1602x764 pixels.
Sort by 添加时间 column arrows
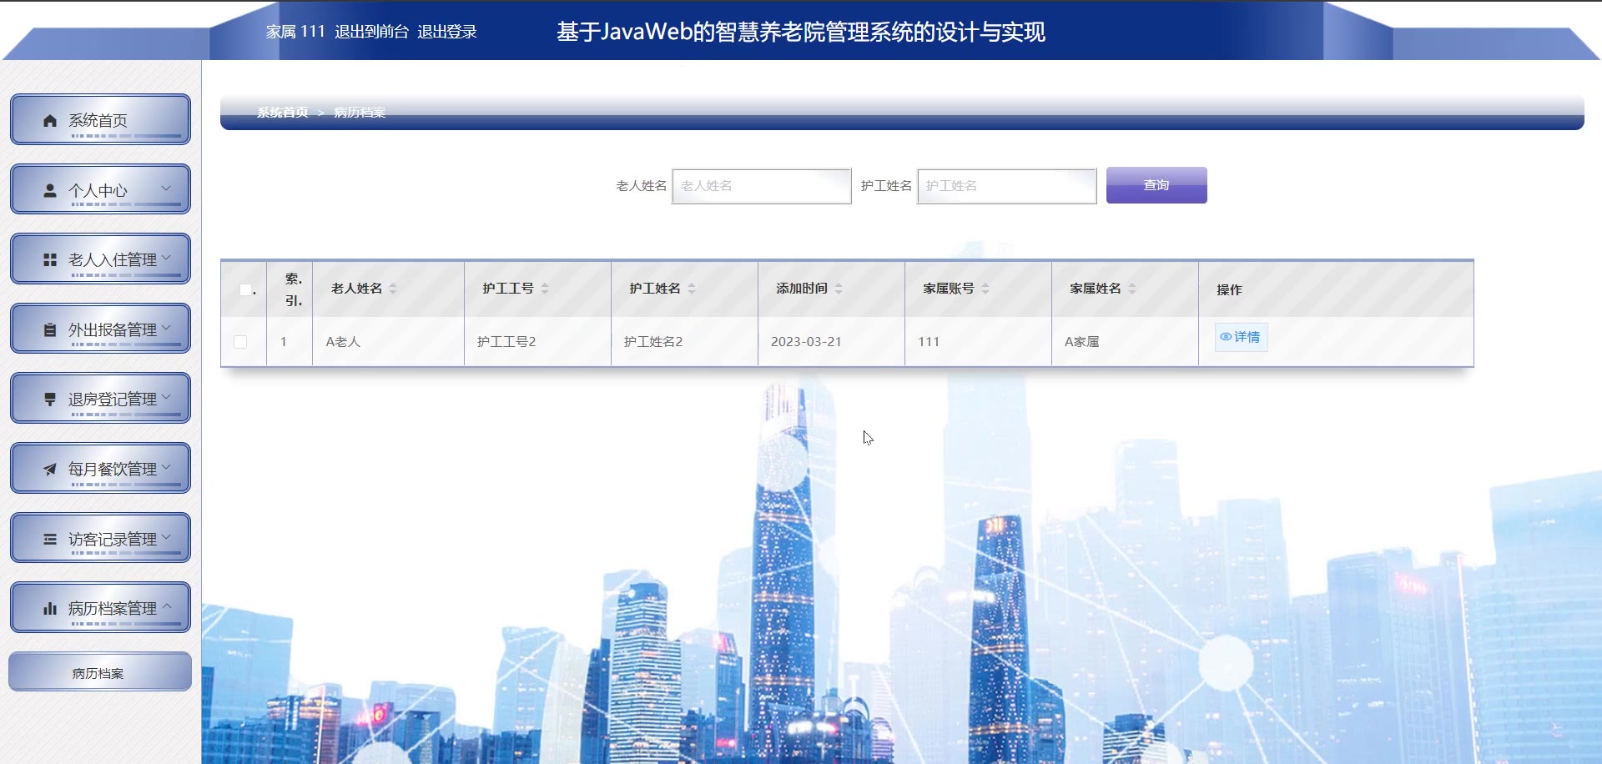(x=839, y=289)
